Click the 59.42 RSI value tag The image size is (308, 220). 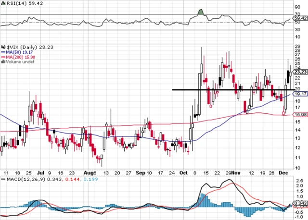point(300,19)
